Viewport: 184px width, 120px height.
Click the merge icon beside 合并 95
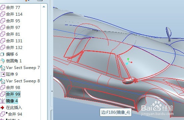point(2,21)
